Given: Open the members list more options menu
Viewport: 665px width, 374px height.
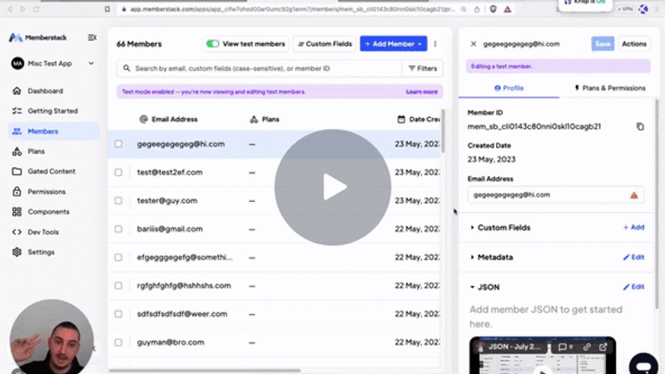Looking at the screenshot, I should pos(435,43).
